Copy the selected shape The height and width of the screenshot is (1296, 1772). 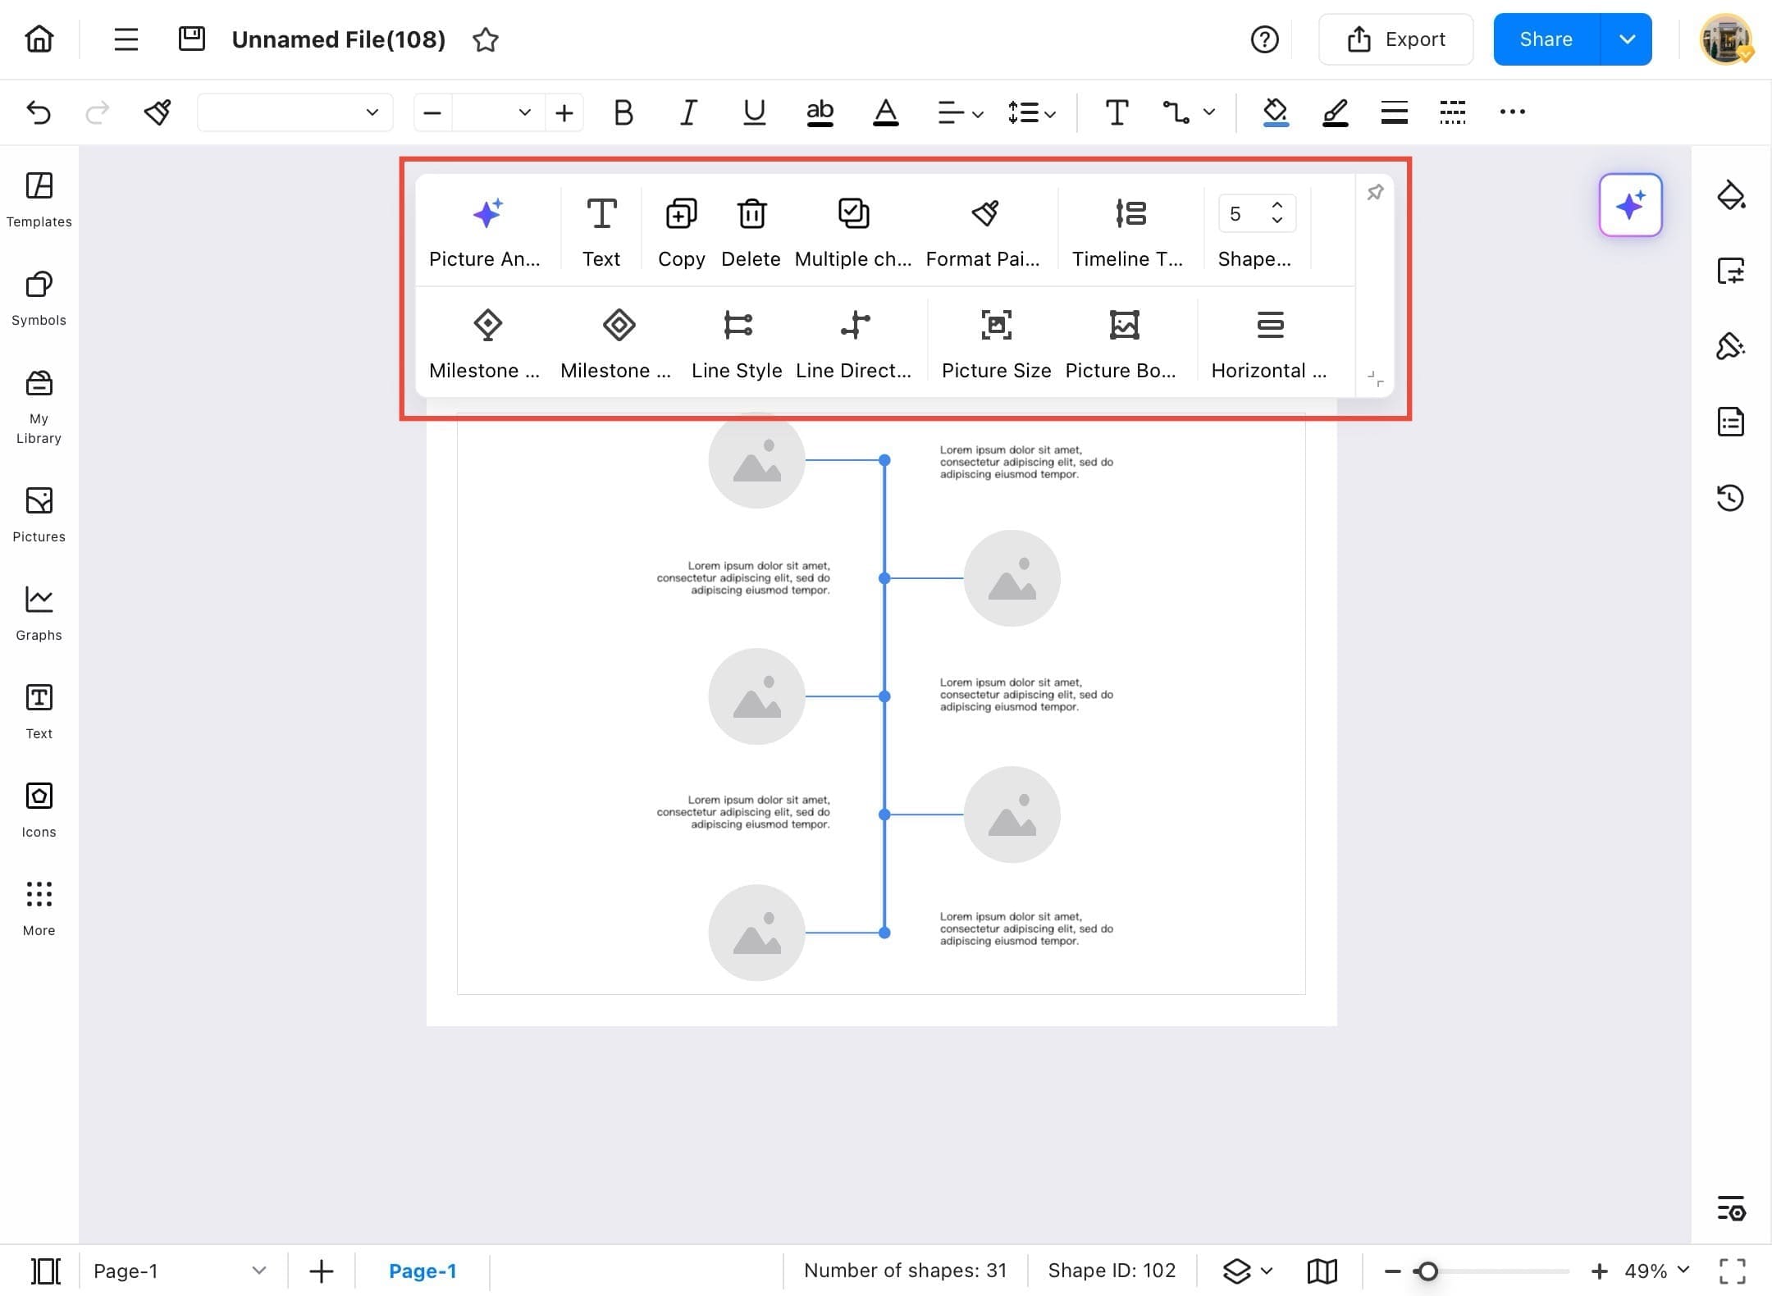(x=679, y=230)
